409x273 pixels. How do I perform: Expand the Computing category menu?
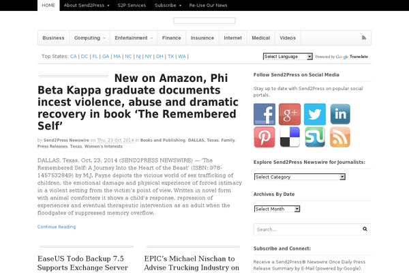coord(89,38)
